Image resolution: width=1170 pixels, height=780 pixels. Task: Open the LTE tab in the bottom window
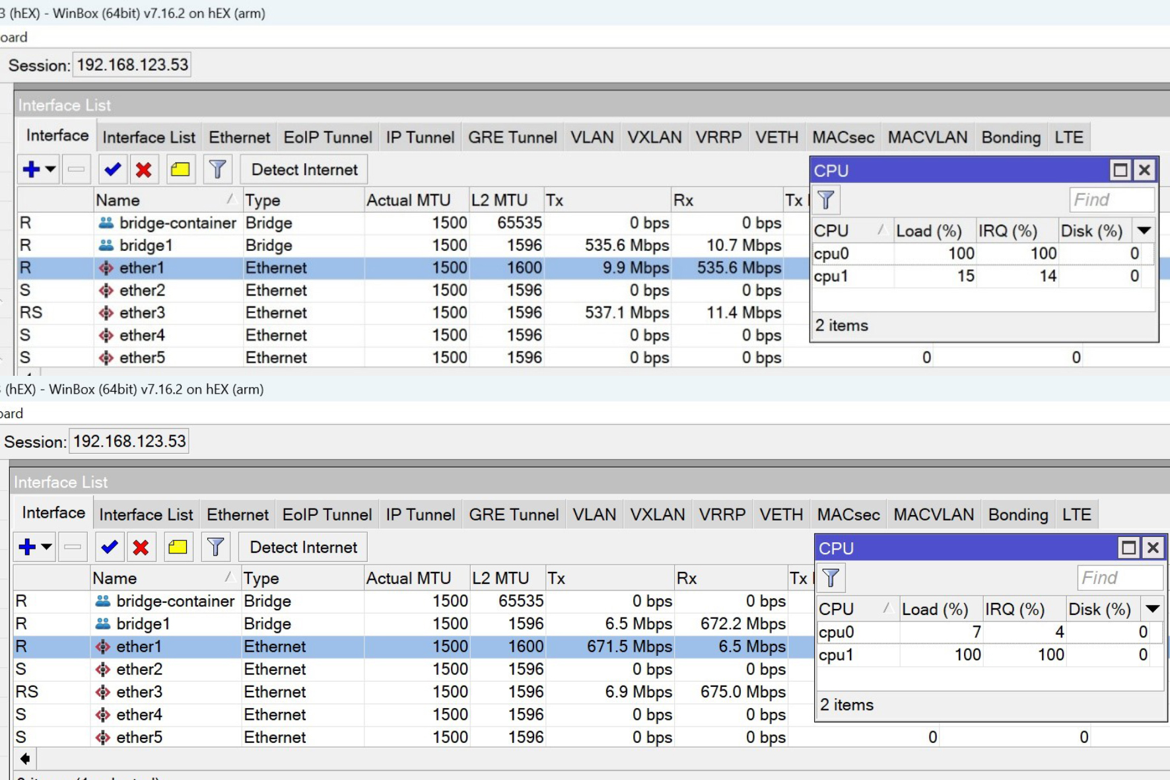coord(1076,514)
